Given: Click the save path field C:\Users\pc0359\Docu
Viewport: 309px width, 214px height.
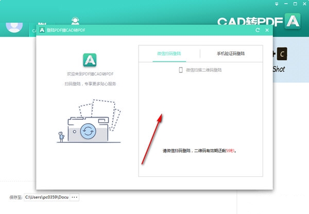Looking at the screenshot, I should pos(47,197).
